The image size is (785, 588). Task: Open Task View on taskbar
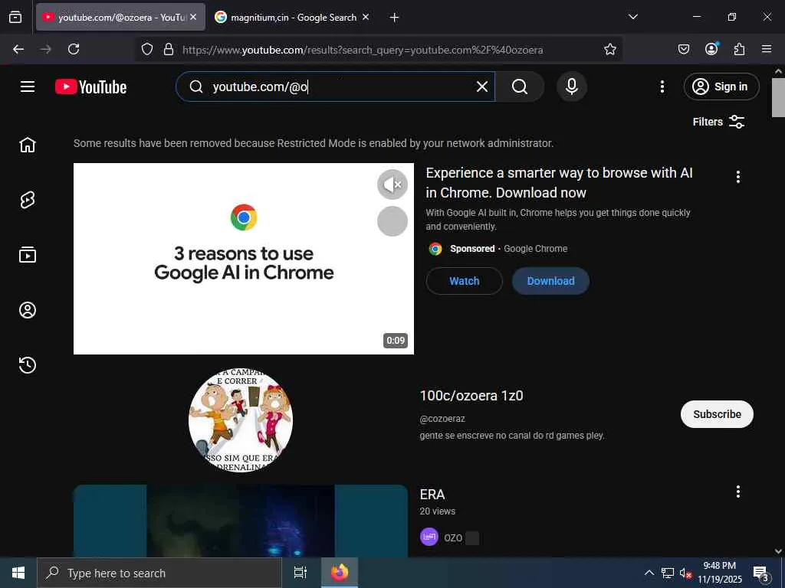pos(301,573)
